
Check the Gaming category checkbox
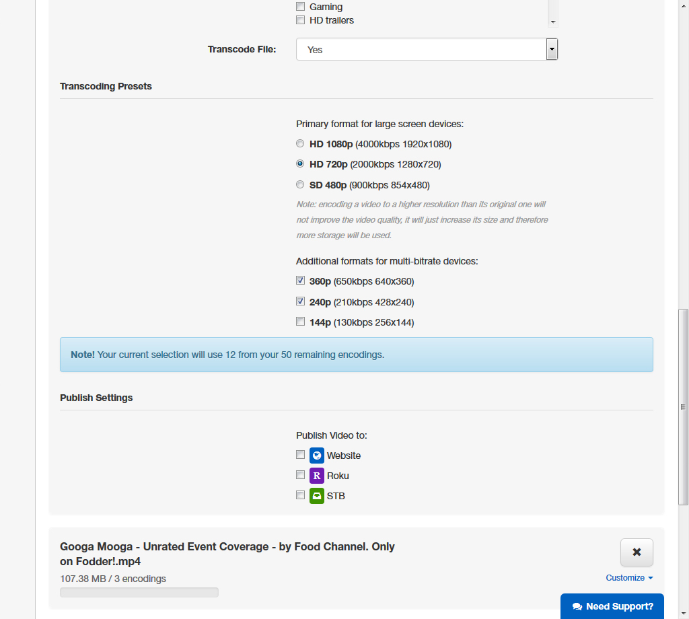click(x=301, y=7)
